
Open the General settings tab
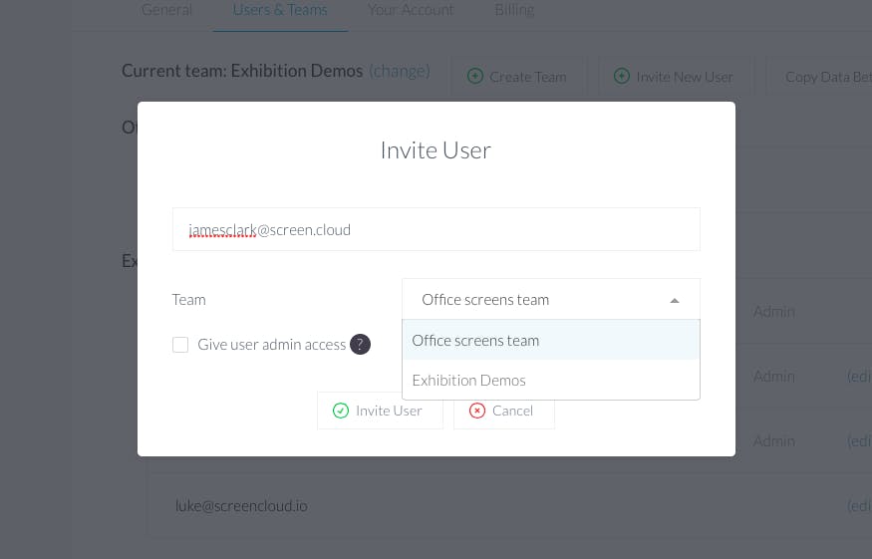click(x=166, y=10)
